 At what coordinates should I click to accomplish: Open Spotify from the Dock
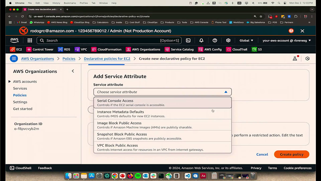138,176
